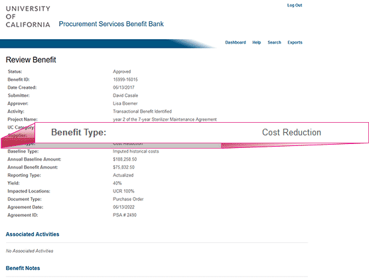Select Agreement ID PSA # 2490

(125, 215)
